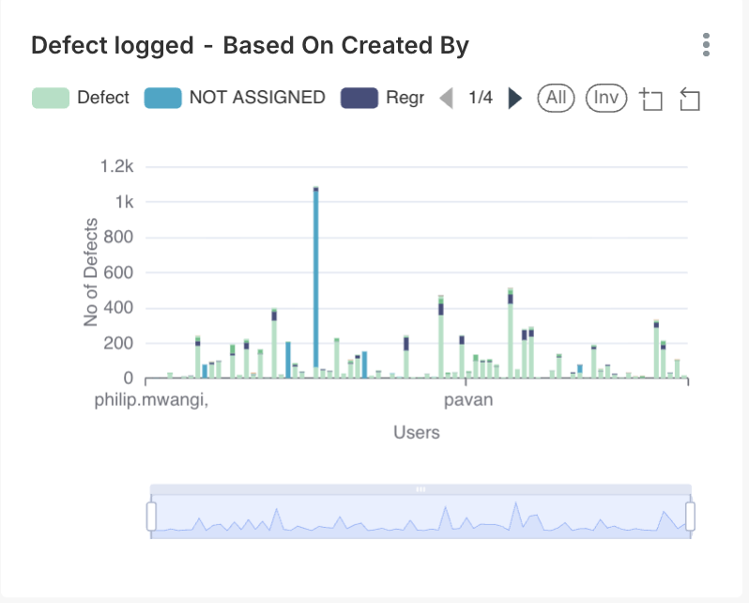
Task: Click the philip.mwangi x-axis label
Action: click(x=151, y=401)
